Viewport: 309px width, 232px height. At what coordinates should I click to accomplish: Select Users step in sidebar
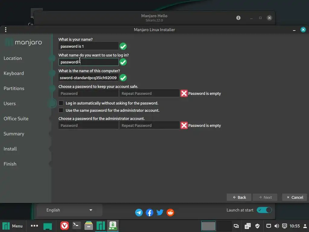[x=10, y=104]
